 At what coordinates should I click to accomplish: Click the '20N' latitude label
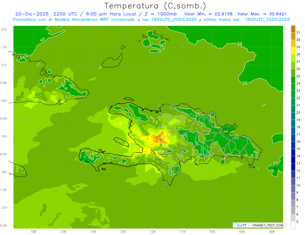tap(4, 101)
